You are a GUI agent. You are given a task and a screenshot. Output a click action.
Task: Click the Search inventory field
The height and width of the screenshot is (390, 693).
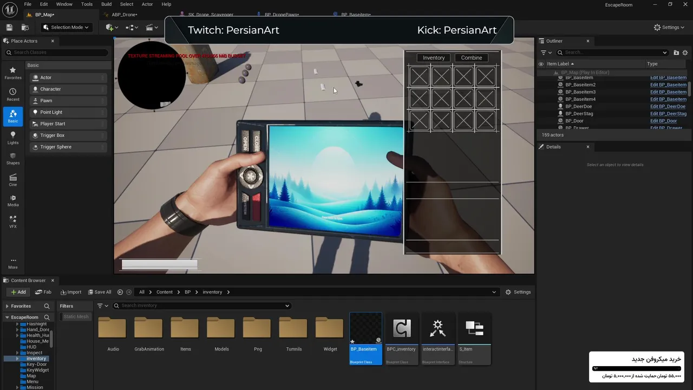coord(201,305)
